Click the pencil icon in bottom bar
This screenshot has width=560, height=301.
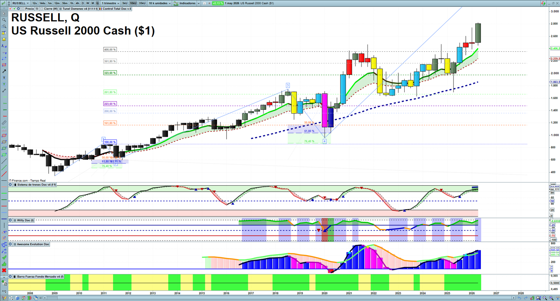pyautogui.click(x=4, y=298)
